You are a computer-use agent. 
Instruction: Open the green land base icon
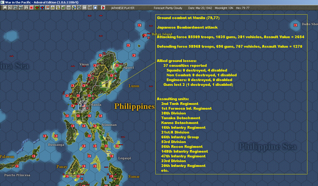[x=63, y=8]
